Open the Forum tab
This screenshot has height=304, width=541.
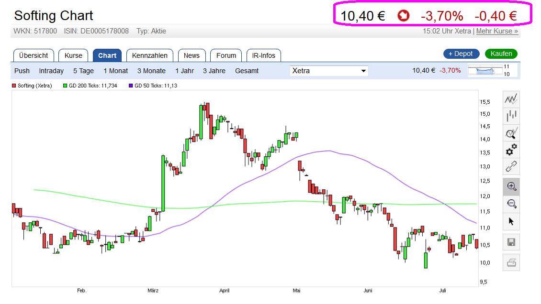coord(226,55)
